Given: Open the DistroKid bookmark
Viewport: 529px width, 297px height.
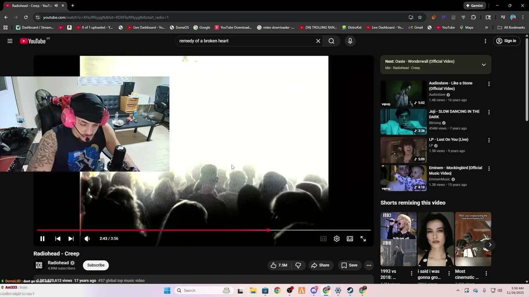Looking at the screenshot, I should [x=351, y=28].
